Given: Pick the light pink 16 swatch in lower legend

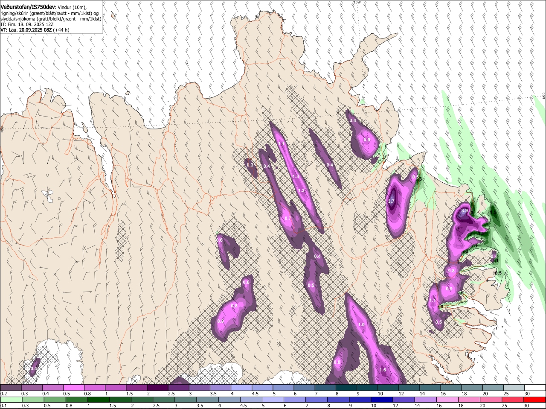Looking at the screenshot, I should point(447,400).
